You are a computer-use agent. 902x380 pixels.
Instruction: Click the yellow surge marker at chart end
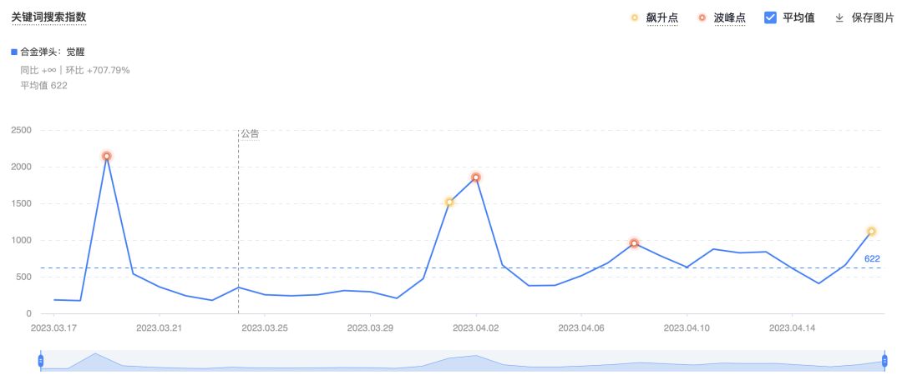pyautogui.click(x=871, y=232)
